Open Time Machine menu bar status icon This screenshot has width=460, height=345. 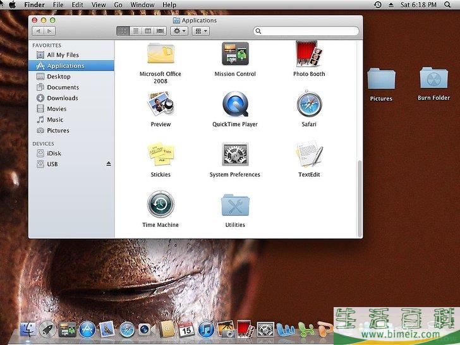[x=378, y=4]
